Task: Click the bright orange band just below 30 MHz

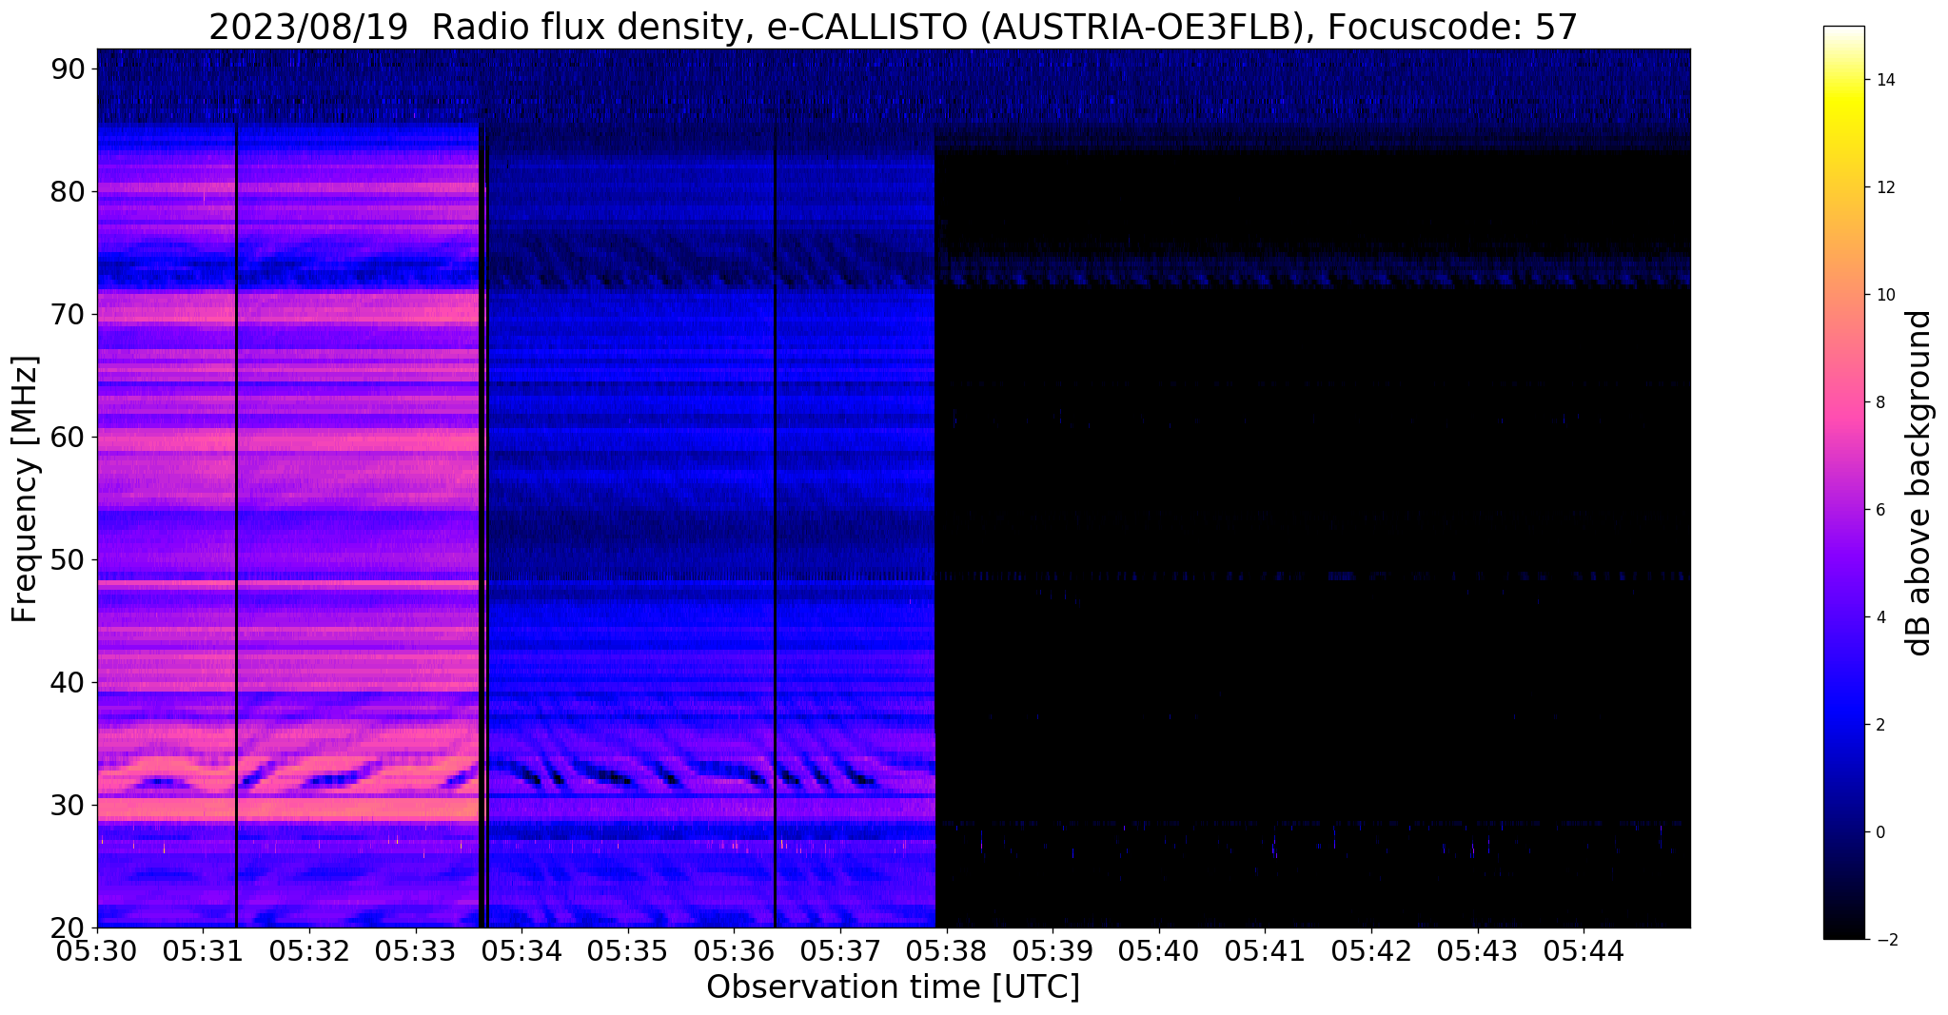Action: tap(287, 810)
